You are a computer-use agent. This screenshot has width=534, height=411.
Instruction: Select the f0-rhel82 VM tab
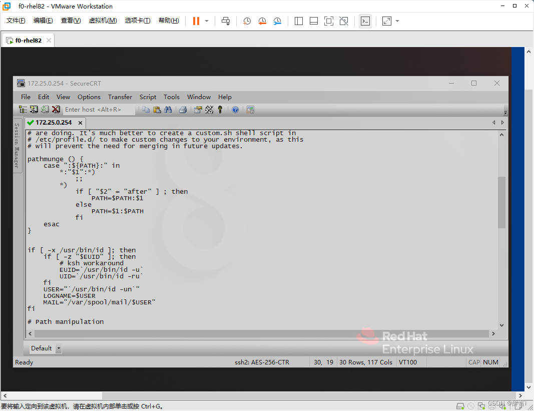tap(28, 40)
